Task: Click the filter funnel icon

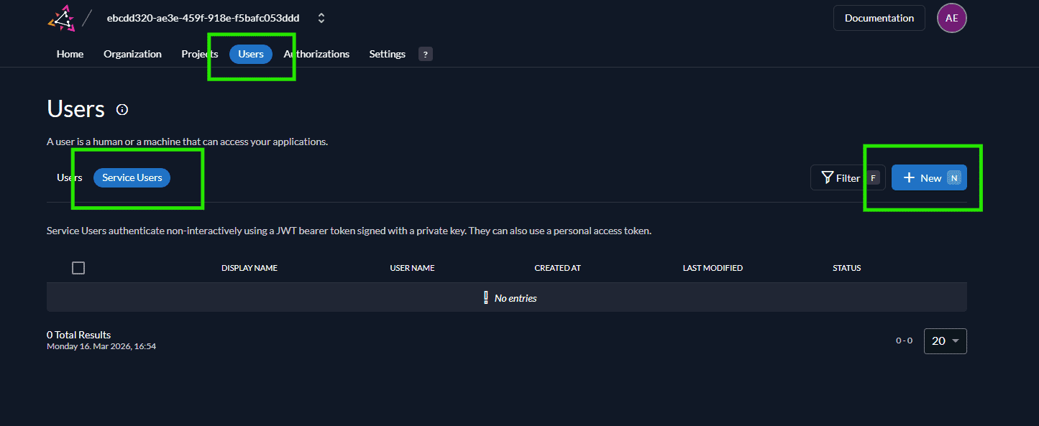Action: click(828, 177)
